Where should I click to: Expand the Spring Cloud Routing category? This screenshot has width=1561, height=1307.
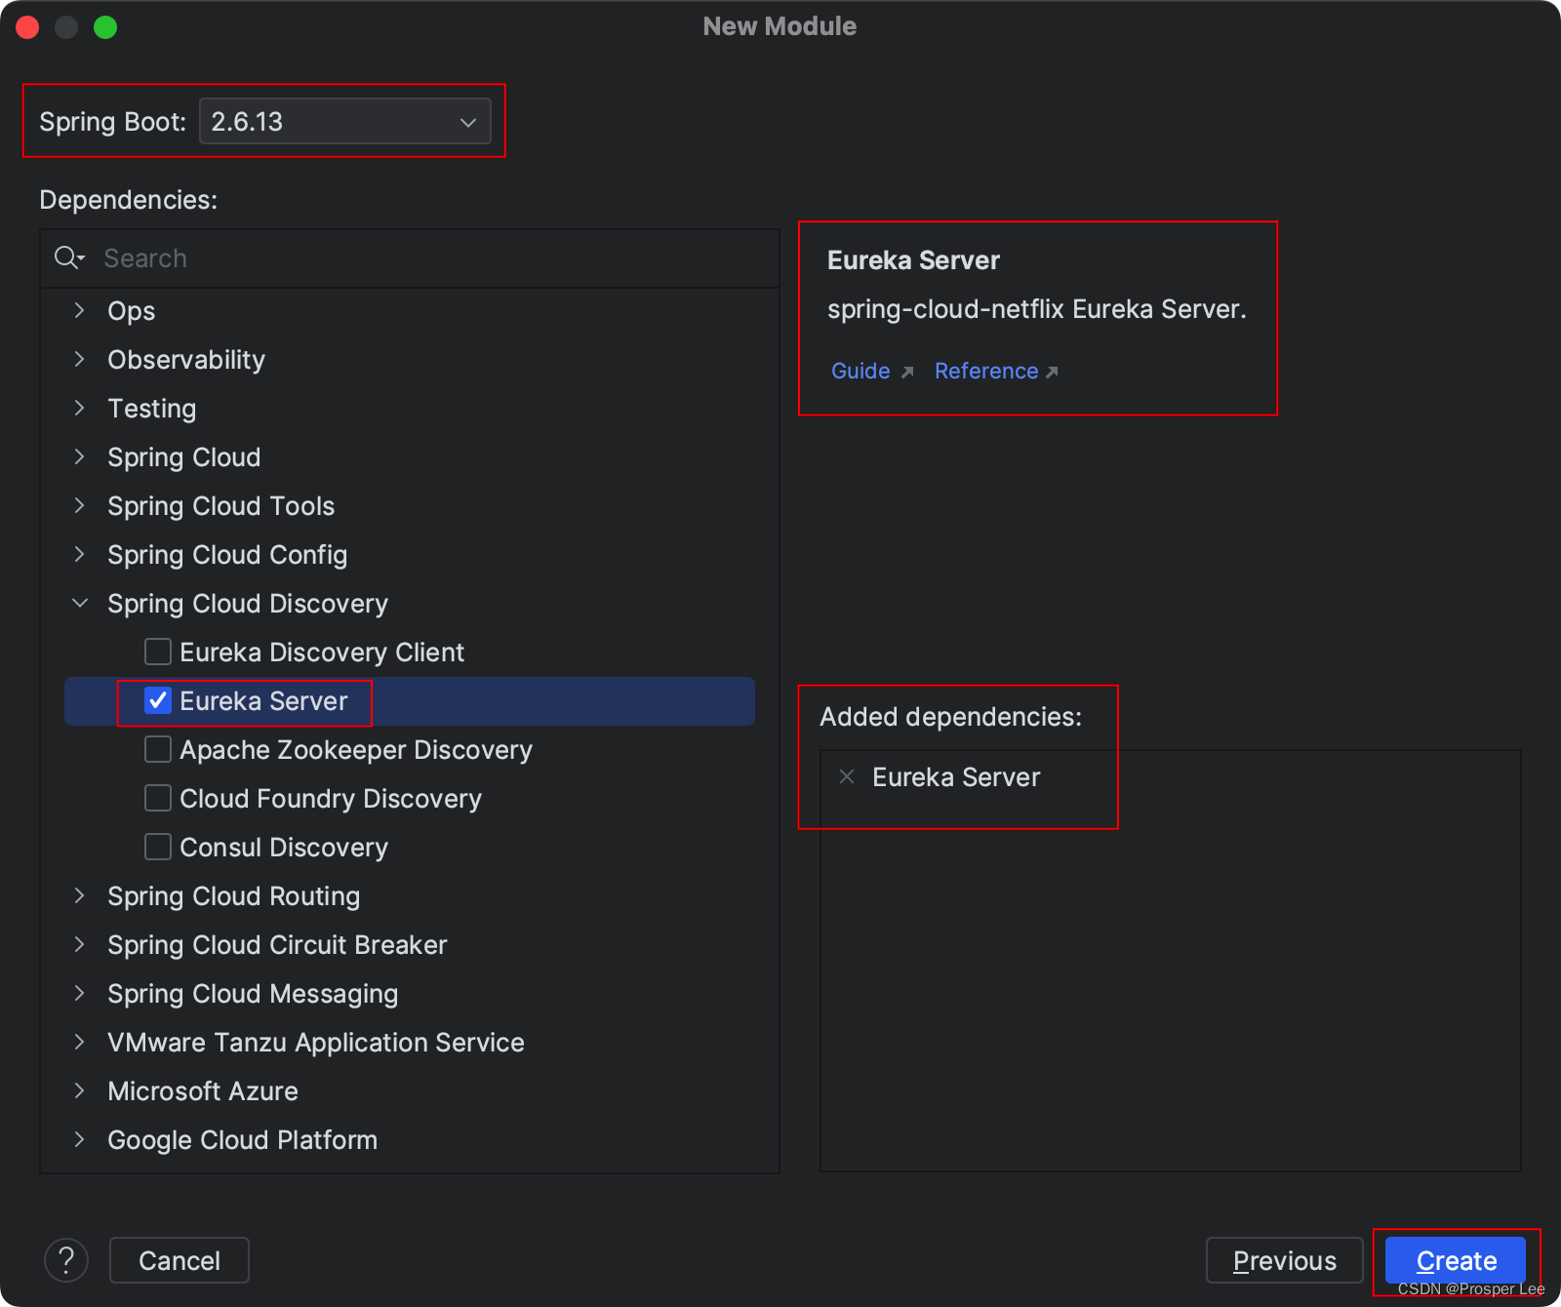79,895
